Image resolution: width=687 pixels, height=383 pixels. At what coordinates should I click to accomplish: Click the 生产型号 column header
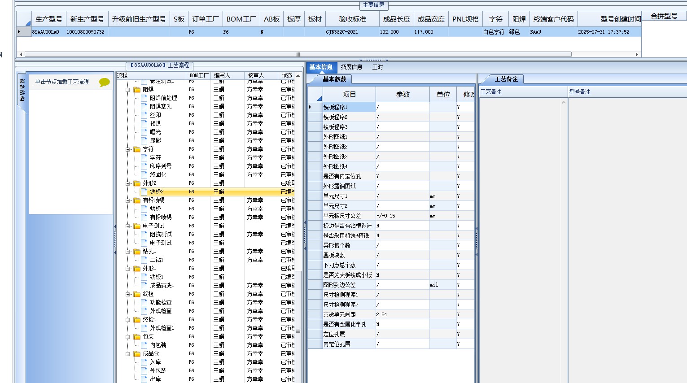(48, 19)
